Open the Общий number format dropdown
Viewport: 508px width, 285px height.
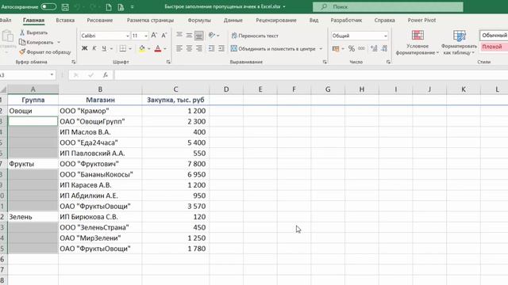[386, 36]
